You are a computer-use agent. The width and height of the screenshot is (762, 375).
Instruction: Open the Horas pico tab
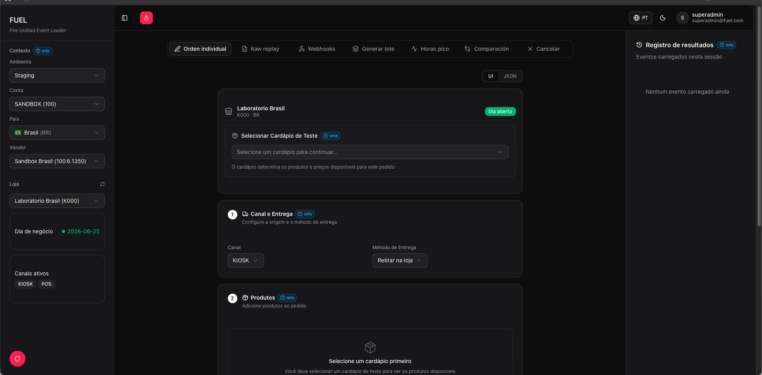point(430,49)
